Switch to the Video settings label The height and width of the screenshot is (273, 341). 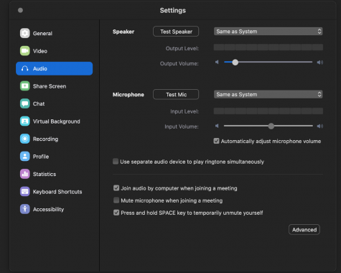40,51
